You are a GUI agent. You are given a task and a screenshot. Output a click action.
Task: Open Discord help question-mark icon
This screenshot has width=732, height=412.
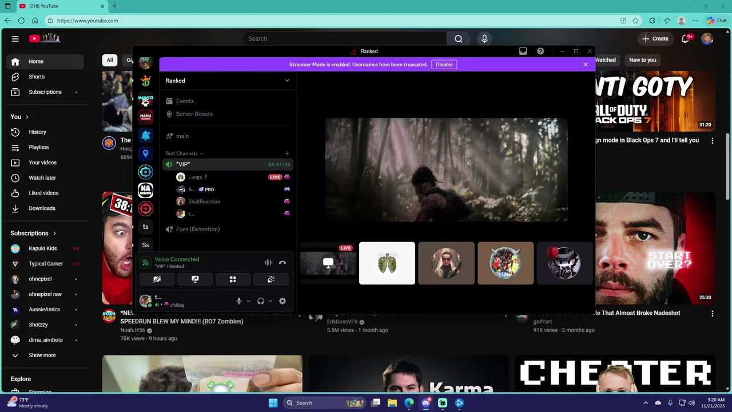[540, 51]
